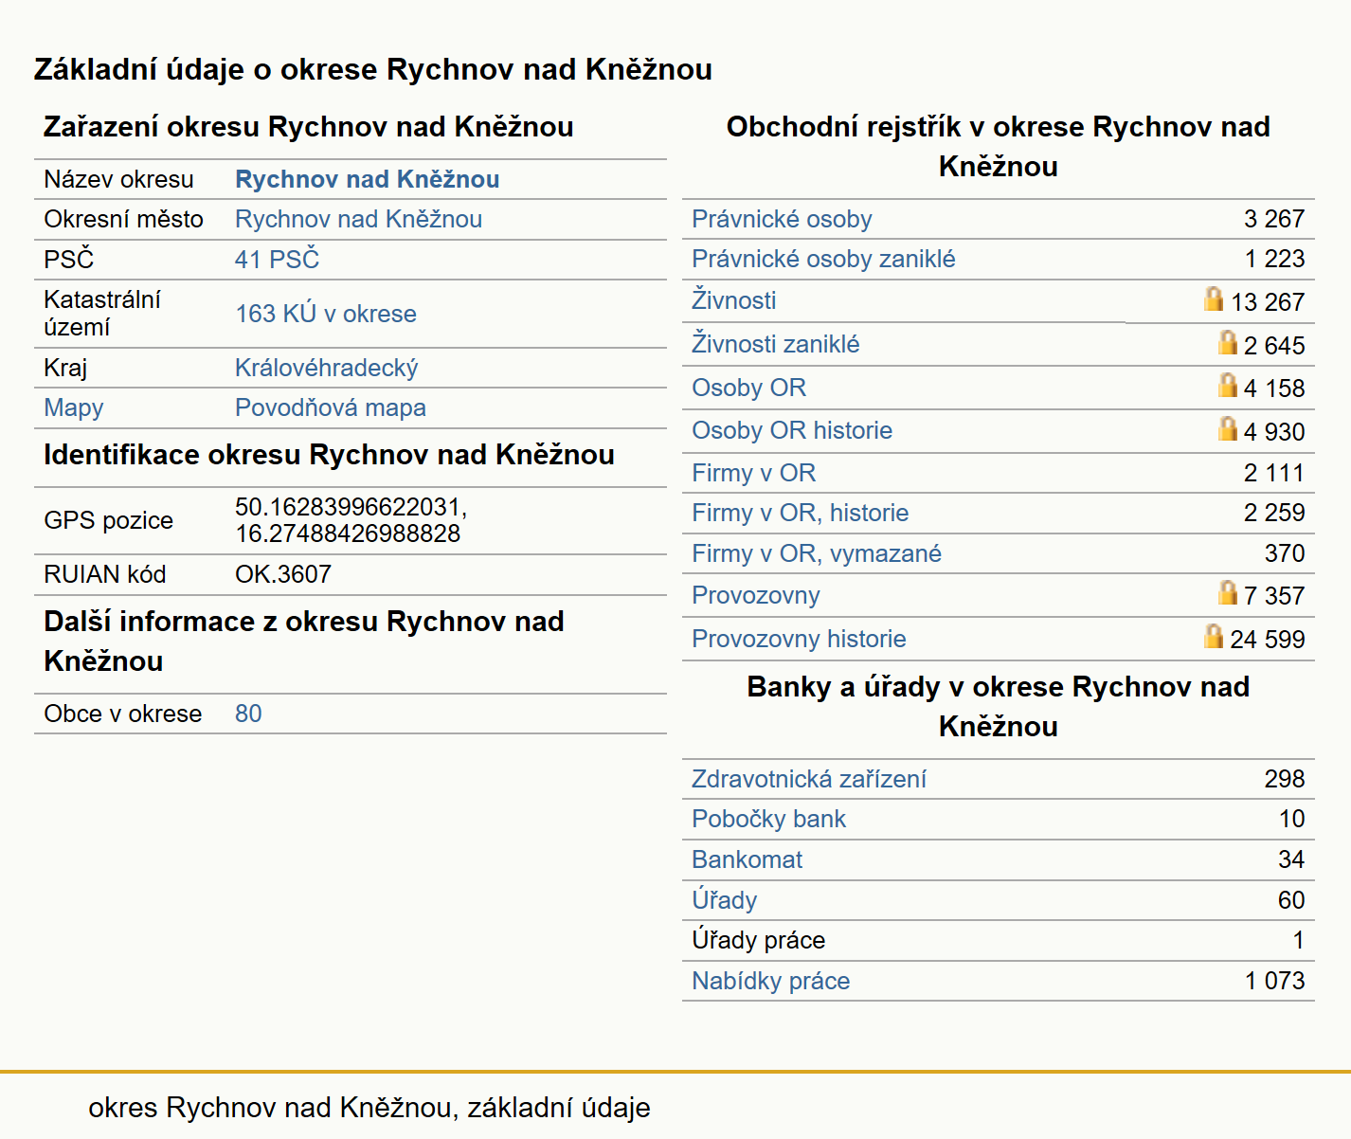Click the Katastrální území label
The width and height of the screenshot is (1351, 1139).
pos(102,314)
